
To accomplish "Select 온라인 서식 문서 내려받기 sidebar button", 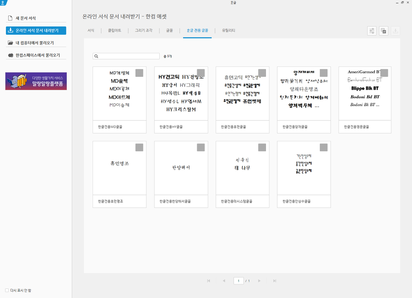I will (36, 31).
